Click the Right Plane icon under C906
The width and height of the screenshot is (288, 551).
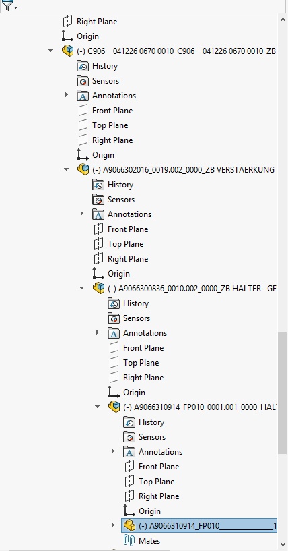coord(83,140)
